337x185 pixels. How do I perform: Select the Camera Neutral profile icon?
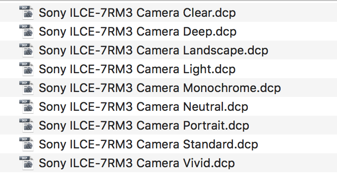click(x=26, y=107)
